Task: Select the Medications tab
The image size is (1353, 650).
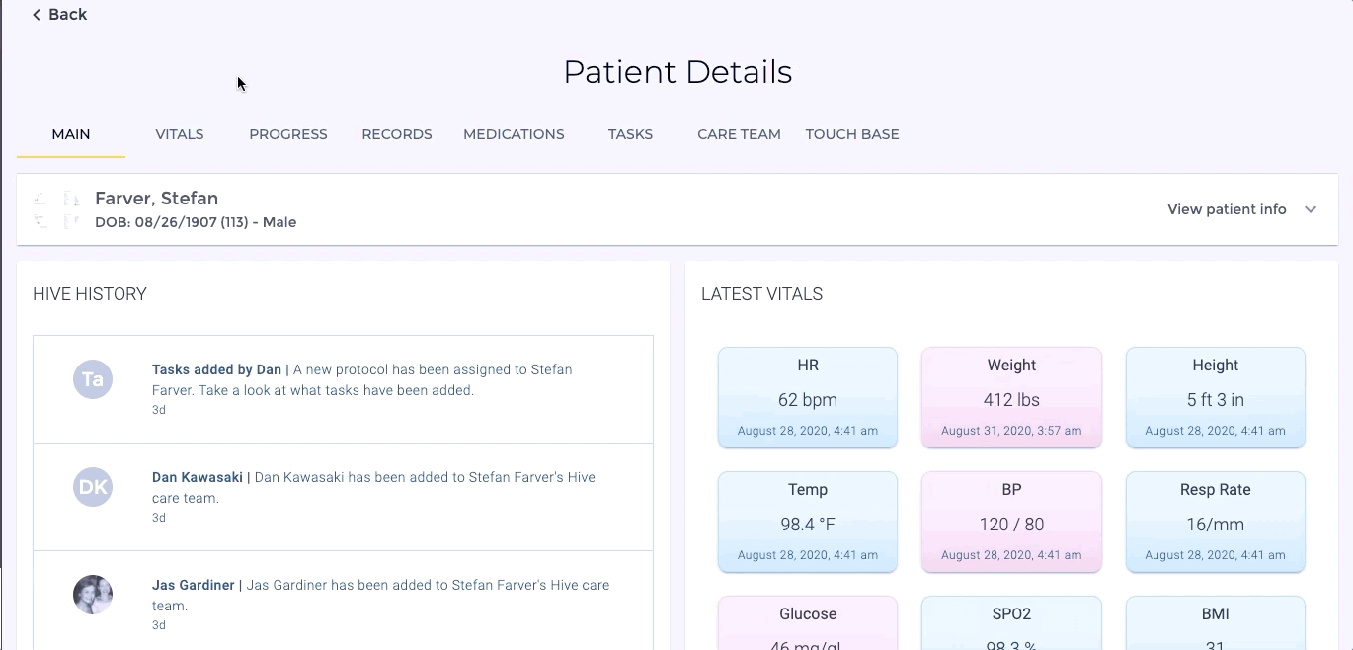Action: (514, 134)
